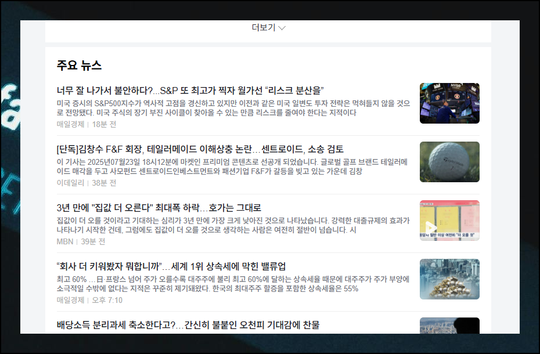Click the chevron next to 더보기
The image size is (540, 354).
(x=282, y=28)
